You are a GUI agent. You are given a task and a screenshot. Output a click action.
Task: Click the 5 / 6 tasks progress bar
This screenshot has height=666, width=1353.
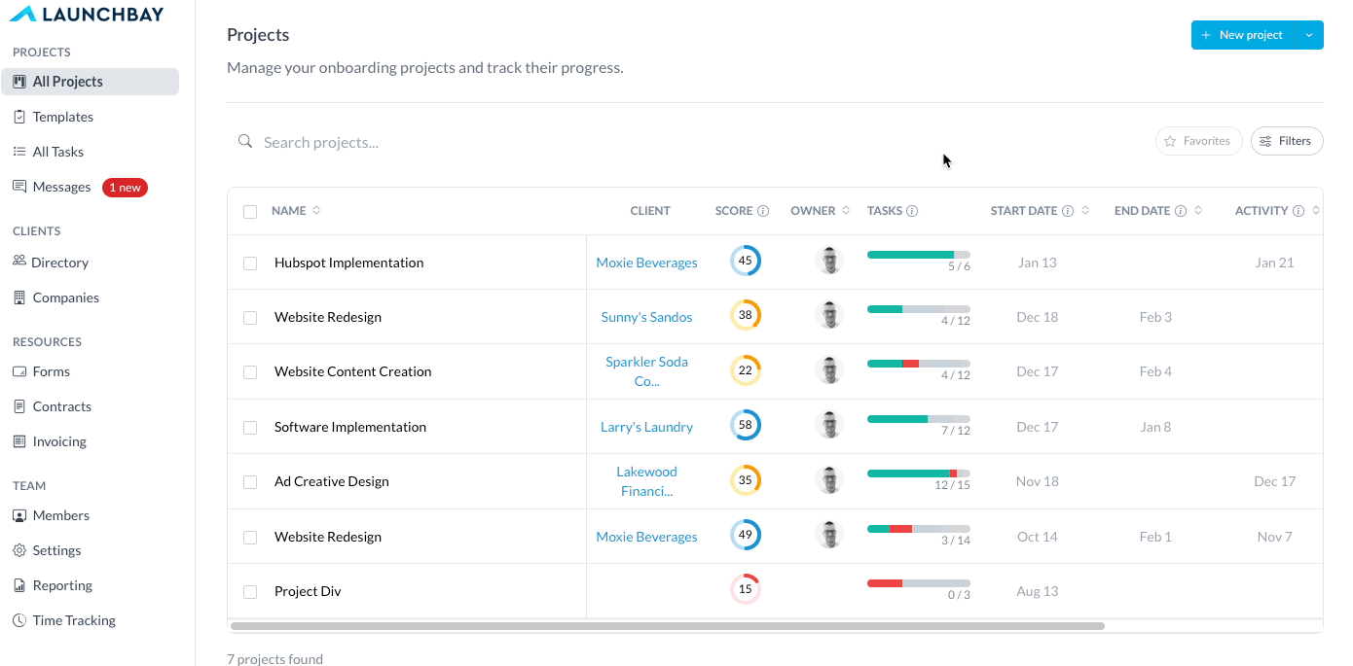coord(919,254)
